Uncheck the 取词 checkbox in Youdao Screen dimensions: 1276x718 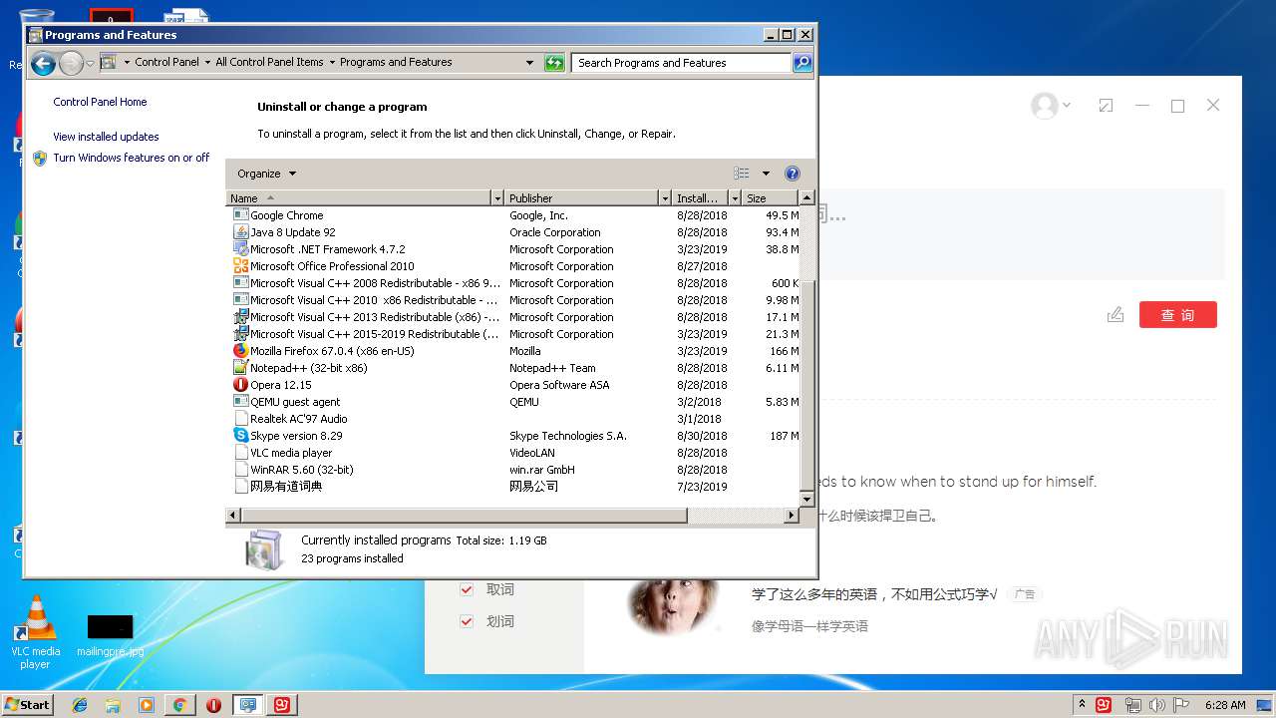[467, 589]
